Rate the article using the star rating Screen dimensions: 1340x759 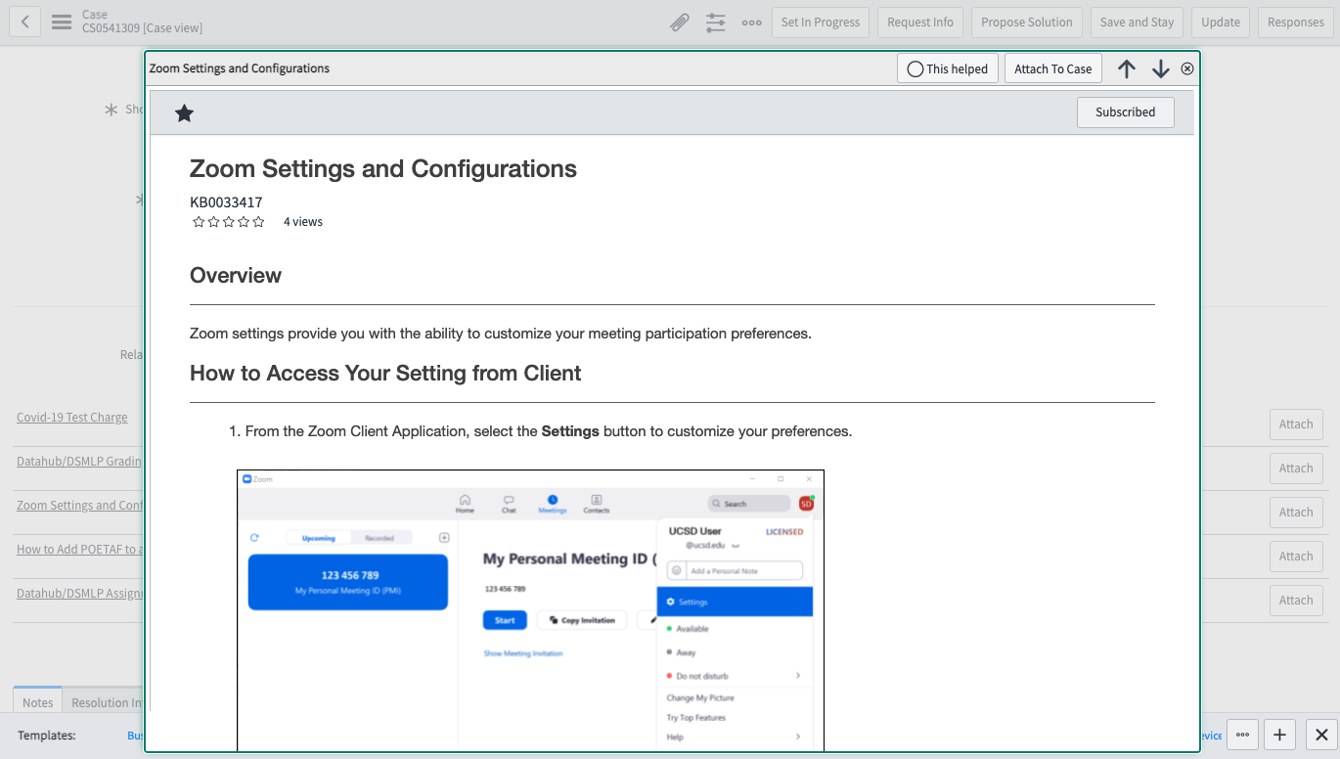coord(229,222)
